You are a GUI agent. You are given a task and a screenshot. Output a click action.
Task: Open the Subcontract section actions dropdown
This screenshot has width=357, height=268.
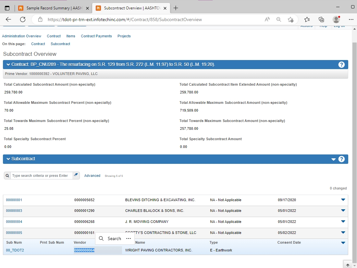[x=334, y=159]
